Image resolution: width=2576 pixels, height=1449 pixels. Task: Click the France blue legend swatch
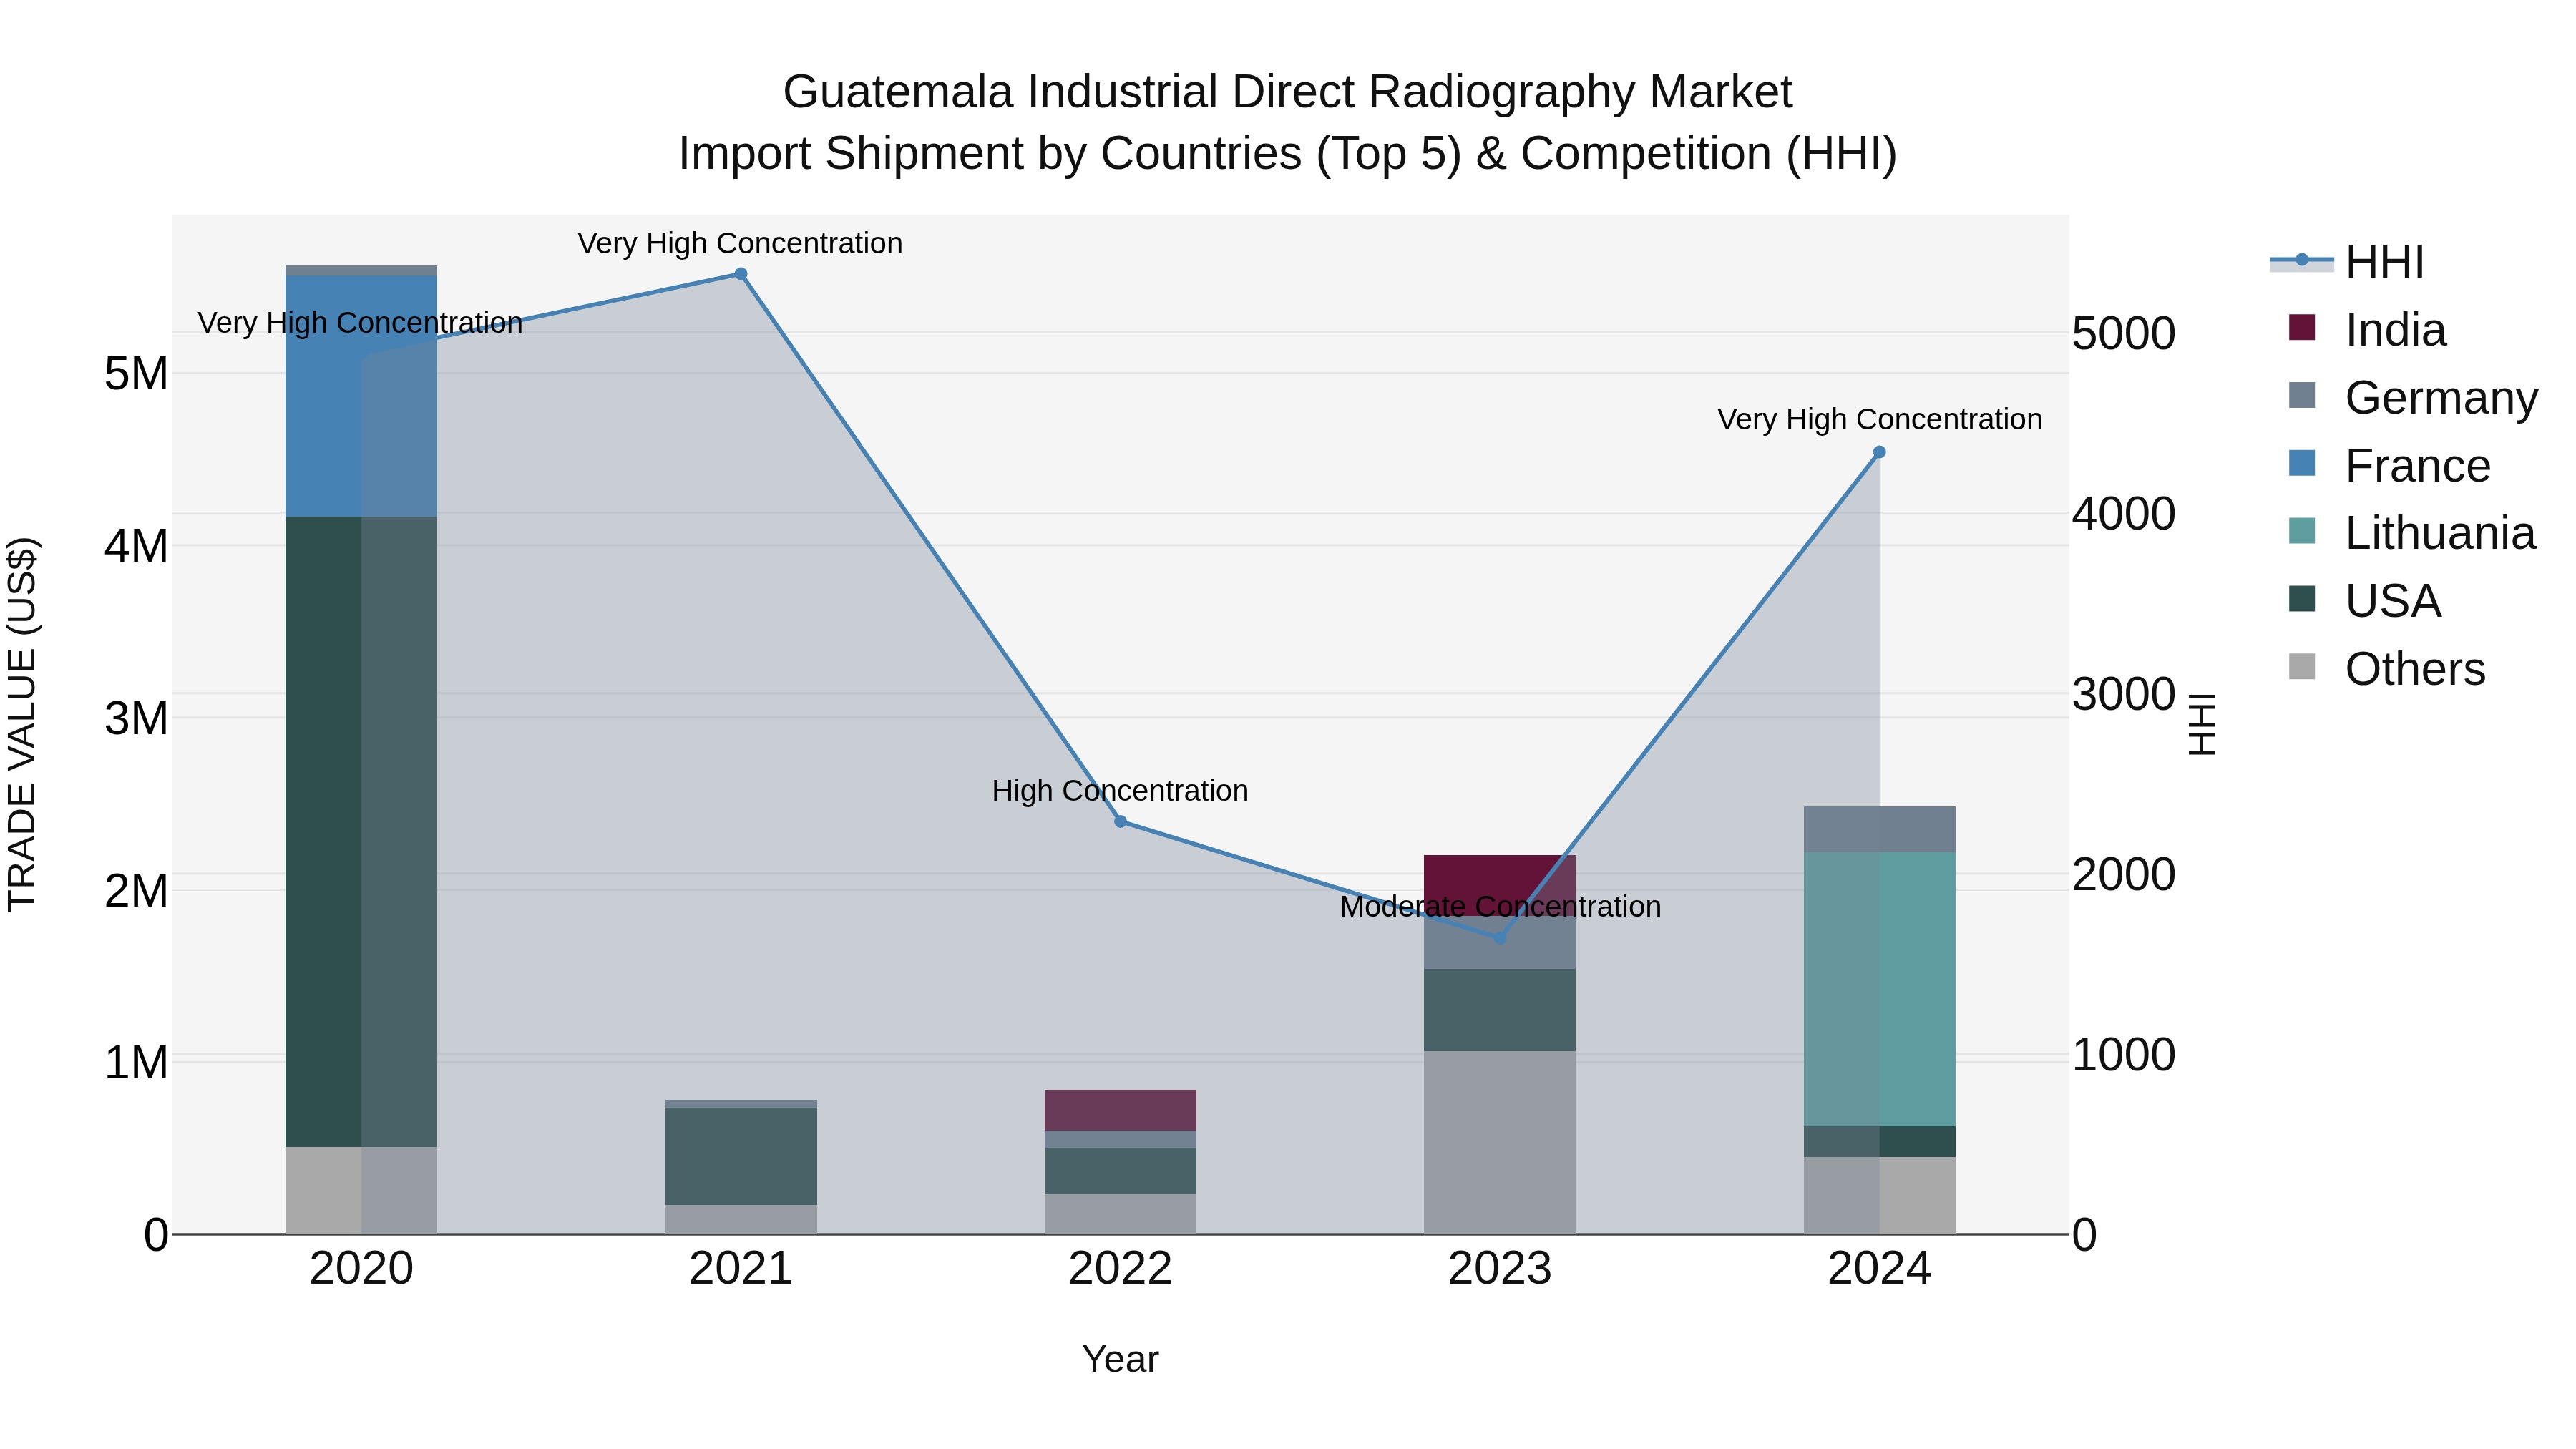[2302, 463]
